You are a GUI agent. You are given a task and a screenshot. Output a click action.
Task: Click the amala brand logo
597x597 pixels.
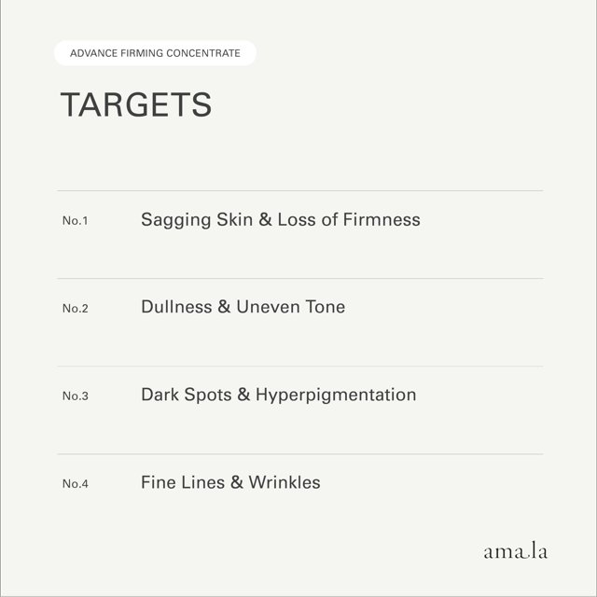tap(516, 550)
